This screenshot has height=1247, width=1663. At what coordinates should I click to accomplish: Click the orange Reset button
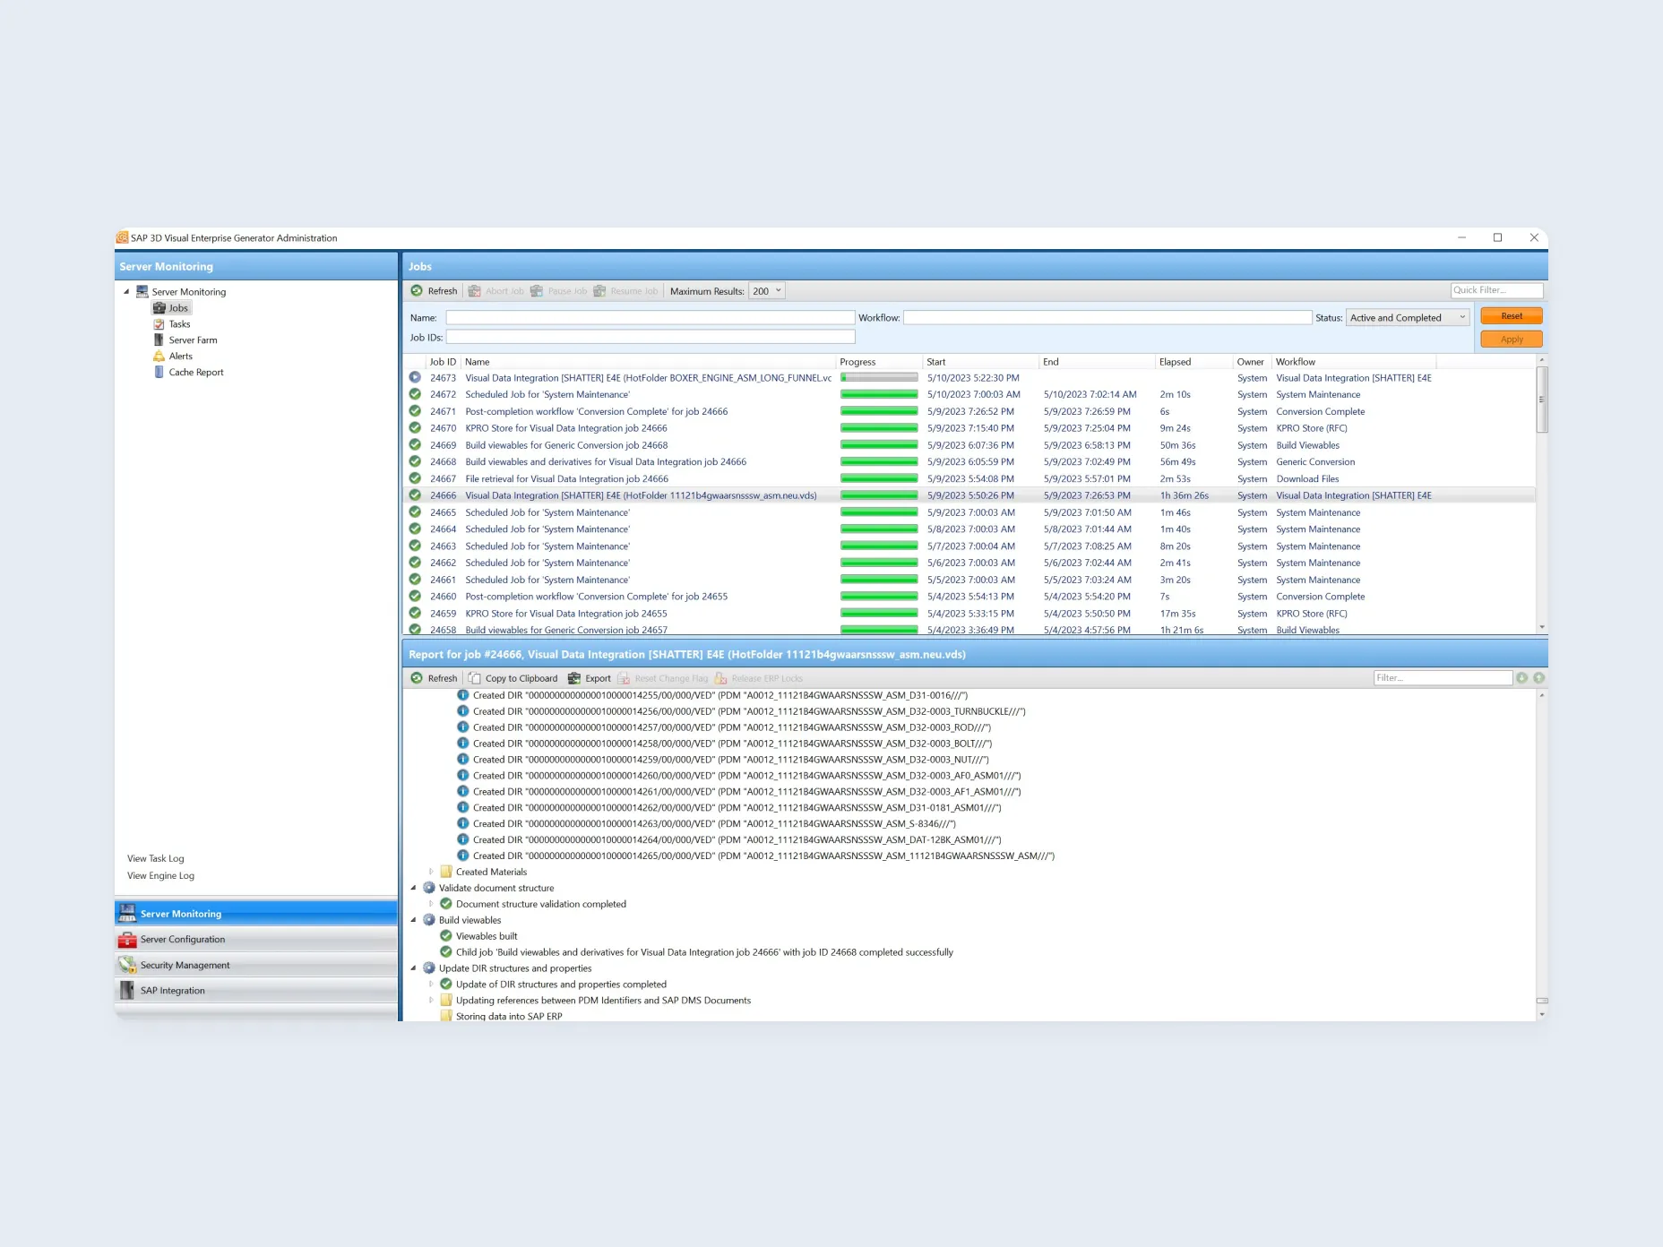click(x=1512, y=316)
